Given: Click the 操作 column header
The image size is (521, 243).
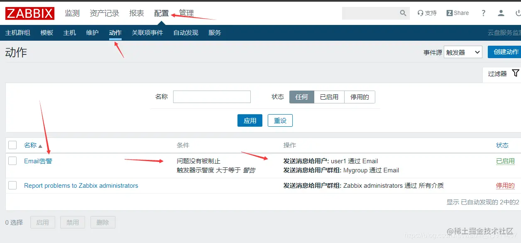Looking at the screenshot, I should (290, 145).
